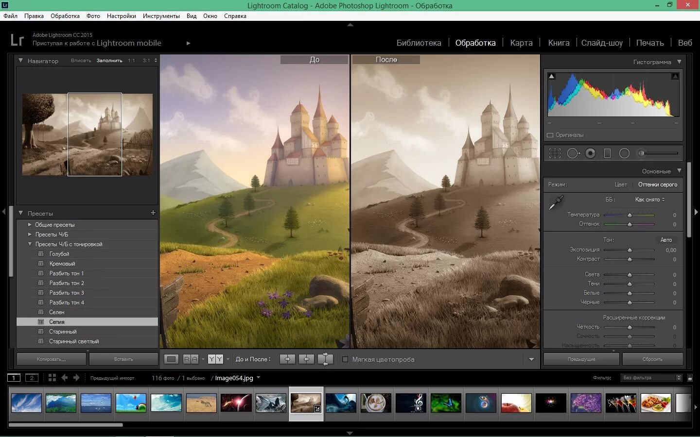Click the Вставить button
Screen dimensions: 700x437
tap(123, 359)
